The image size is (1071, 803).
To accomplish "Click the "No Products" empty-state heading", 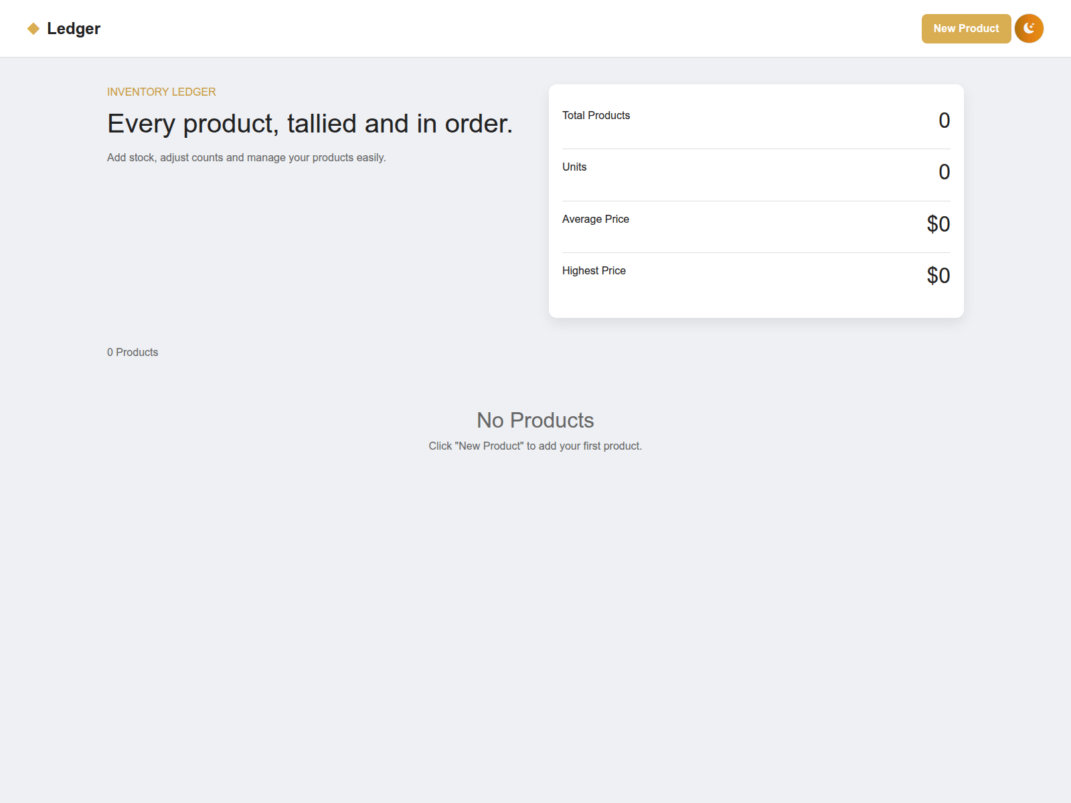I will pos(535,420).
